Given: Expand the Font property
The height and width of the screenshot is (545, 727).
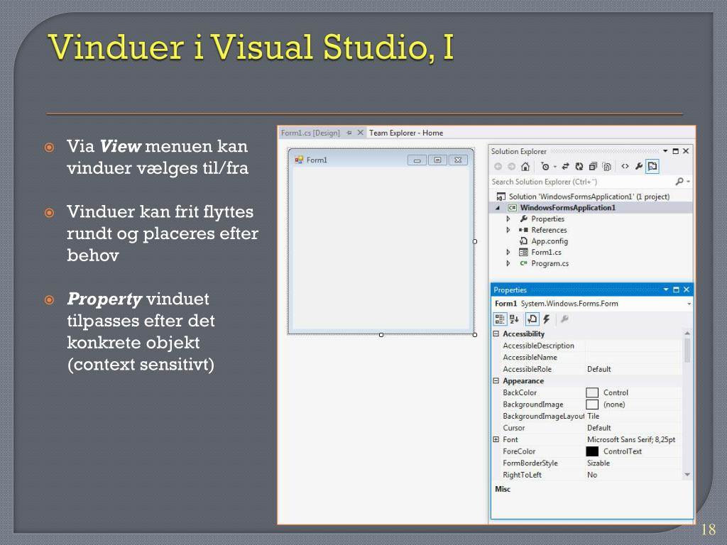Looking at the screenshot, I should (496, 439).
